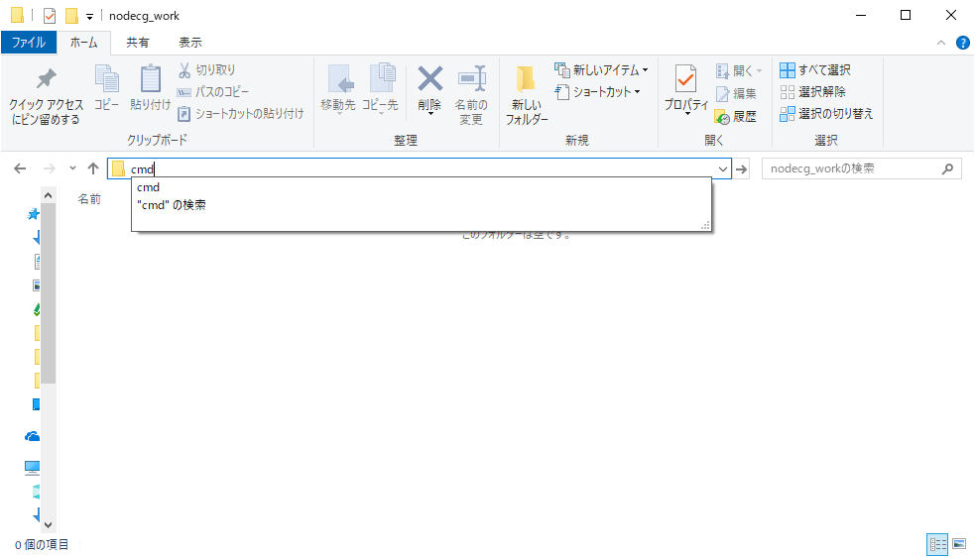
Task: Open the recent locations dropdown arrow
Action: (x=72, y=168)
